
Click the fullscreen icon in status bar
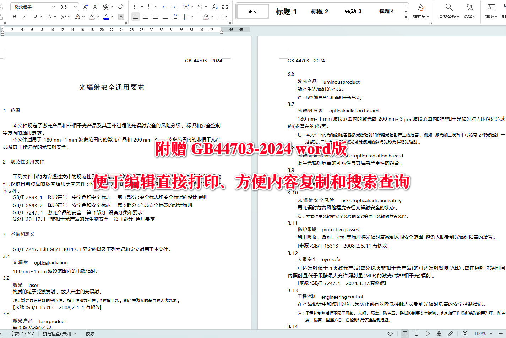pos(465,334)
